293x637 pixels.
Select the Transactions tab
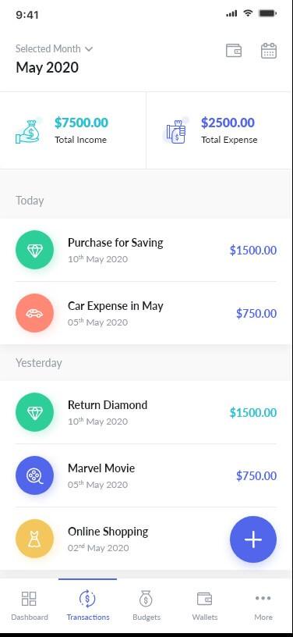click(x=88, y=606)
